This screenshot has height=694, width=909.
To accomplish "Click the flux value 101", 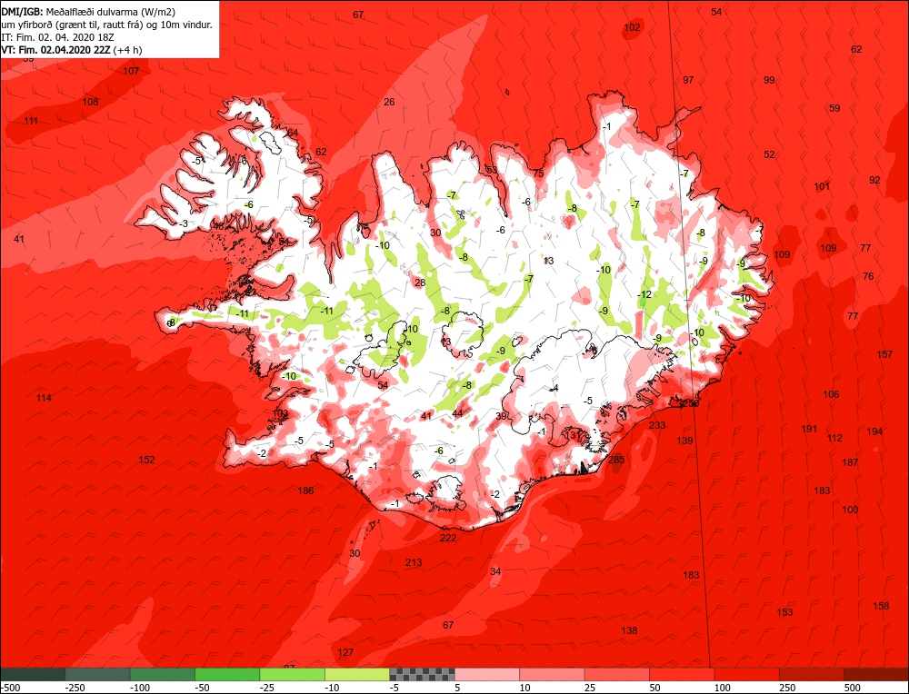I will pos(822,186).
